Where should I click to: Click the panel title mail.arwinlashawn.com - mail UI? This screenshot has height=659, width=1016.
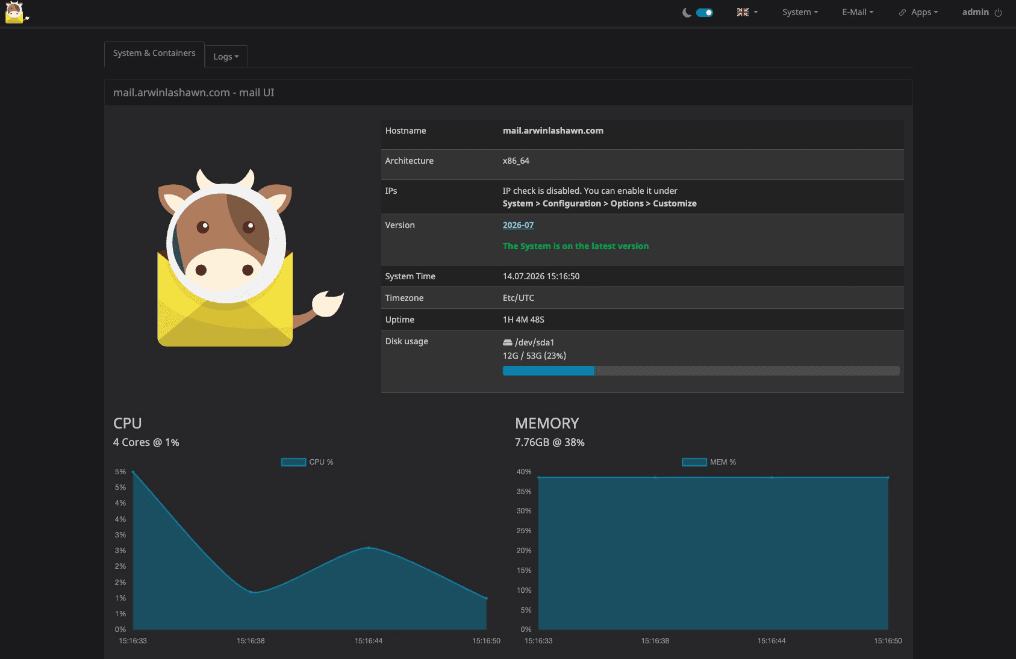click(193, 93)
